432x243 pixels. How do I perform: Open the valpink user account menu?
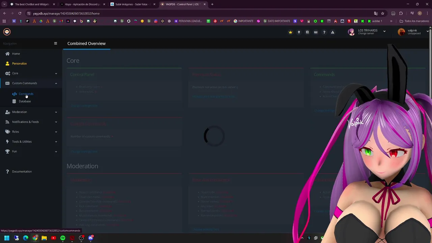click(413, 32)
